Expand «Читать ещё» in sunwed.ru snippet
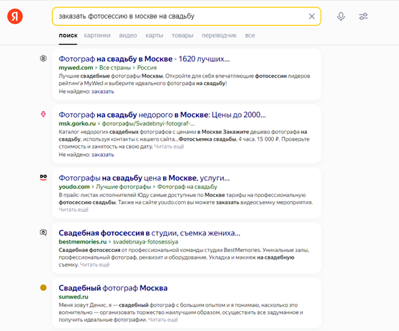 click(163, 320)
